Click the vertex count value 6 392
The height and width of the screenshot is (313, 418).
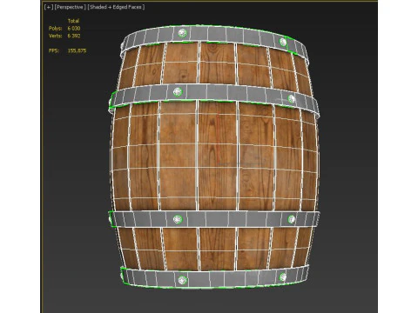[x=74, y=36]
